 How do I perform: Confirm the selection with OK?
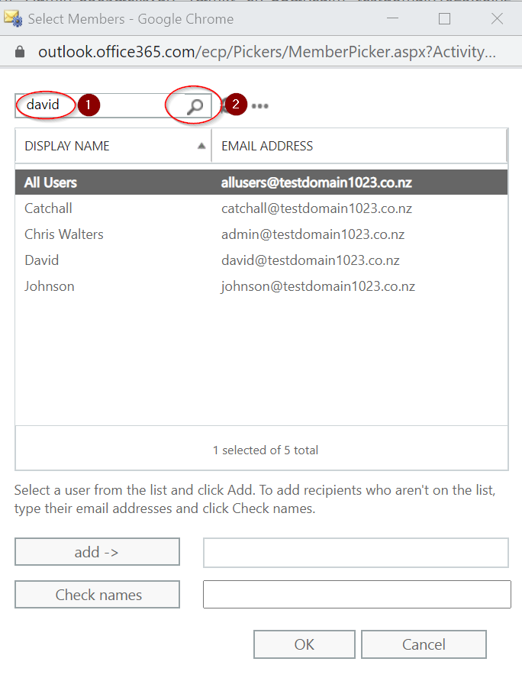(x=304, y=644)
